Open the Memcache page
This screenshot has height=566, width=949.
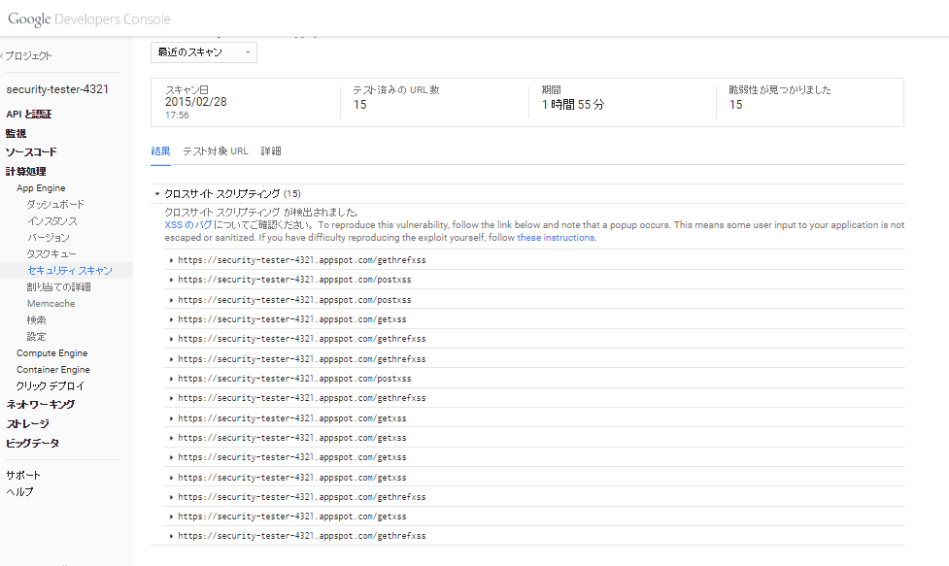pyautogui.click(x=51, y=304)
